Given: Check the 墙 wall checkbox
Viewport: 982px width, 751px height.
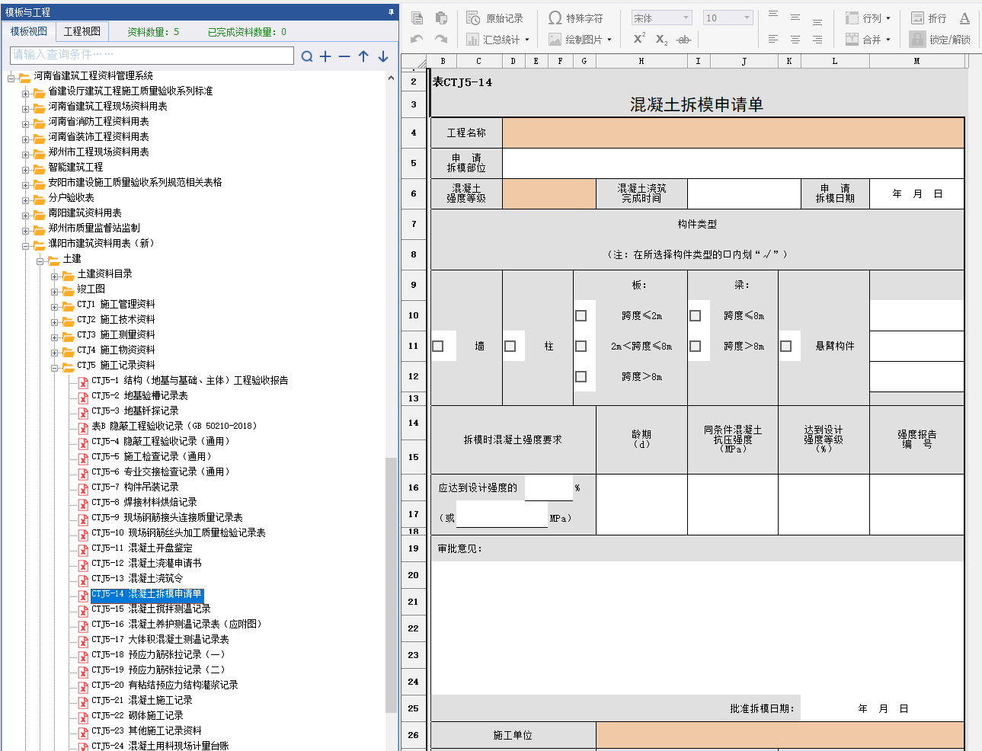Looking at the screenshot, I should coord(438,346).
